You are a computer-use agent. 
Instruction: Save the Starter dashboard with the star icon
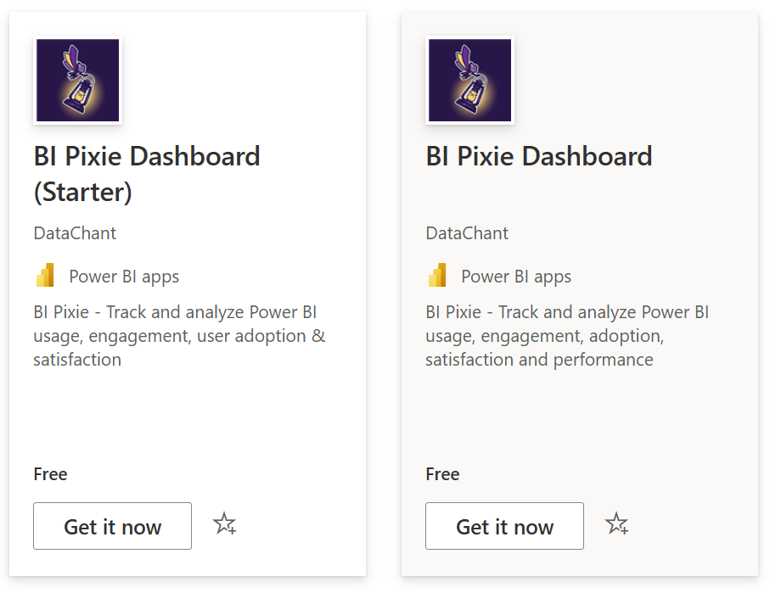tap(224, 523)
